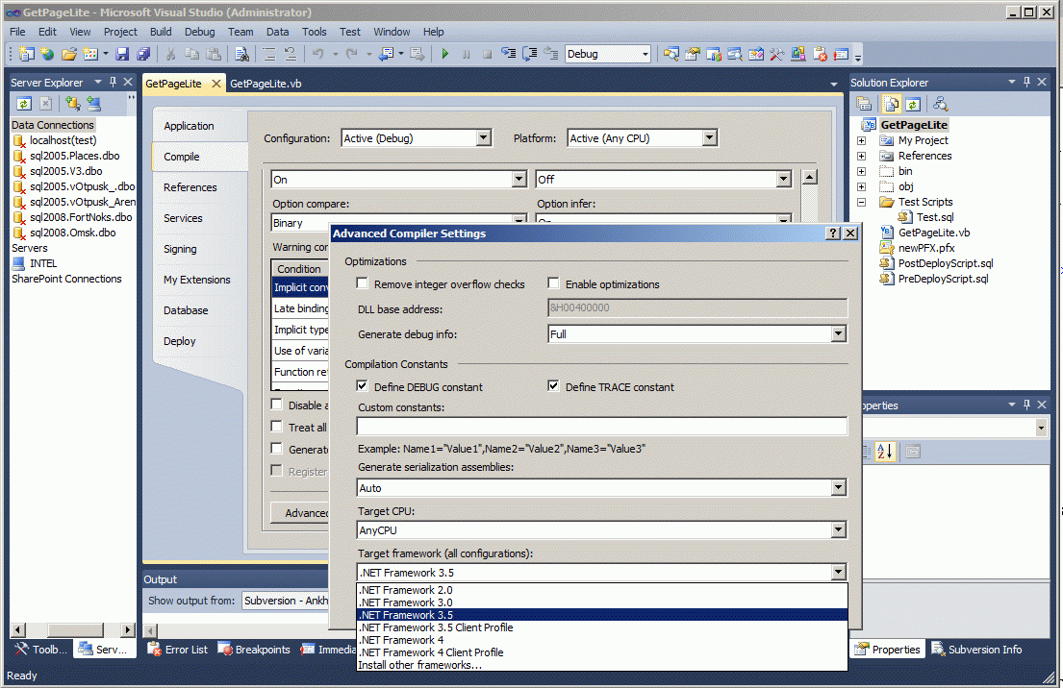This screenshot has width=1063, height=688.
Task: Uncheck Define TRACE constant
Action: click(x=554, y=386)
